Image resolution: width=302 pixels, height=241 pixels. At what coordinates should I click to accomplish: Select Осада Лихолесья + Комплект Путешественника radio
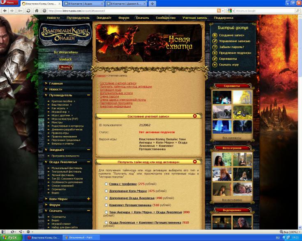point(106,223)
